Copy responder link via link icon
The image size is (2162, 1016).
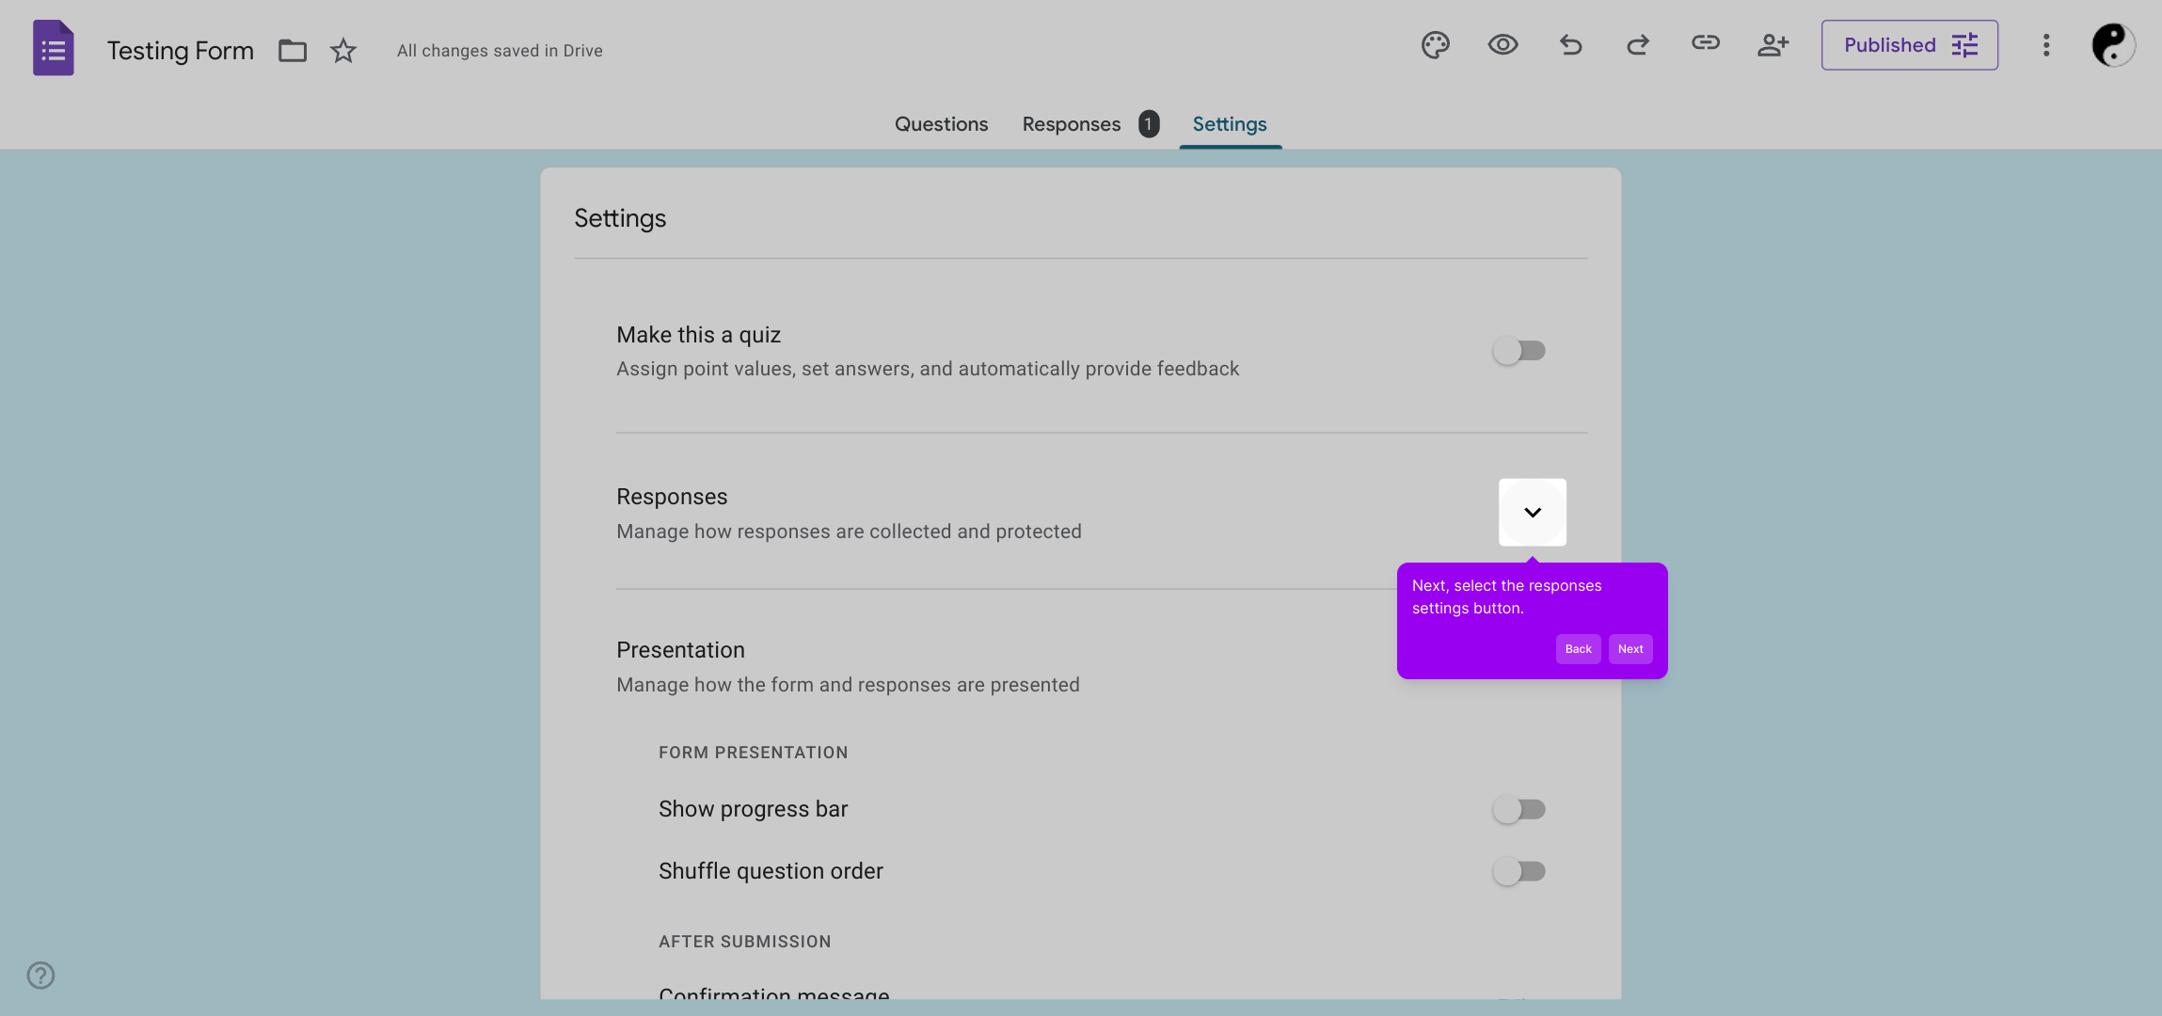pyautogui.click(x=1705, y=43)
